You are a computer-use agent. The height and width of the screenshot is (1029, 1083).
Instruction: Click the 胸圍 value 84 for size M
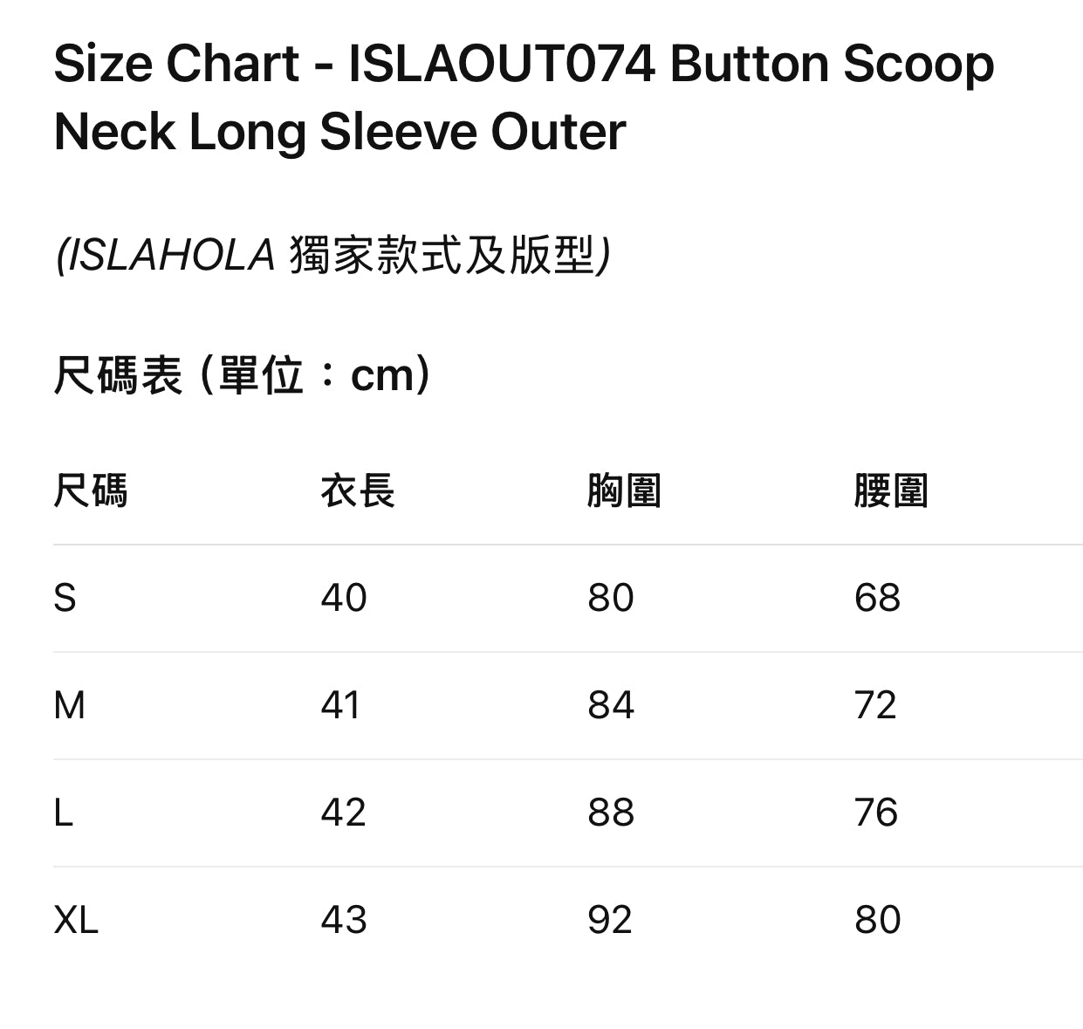[611, 705]
